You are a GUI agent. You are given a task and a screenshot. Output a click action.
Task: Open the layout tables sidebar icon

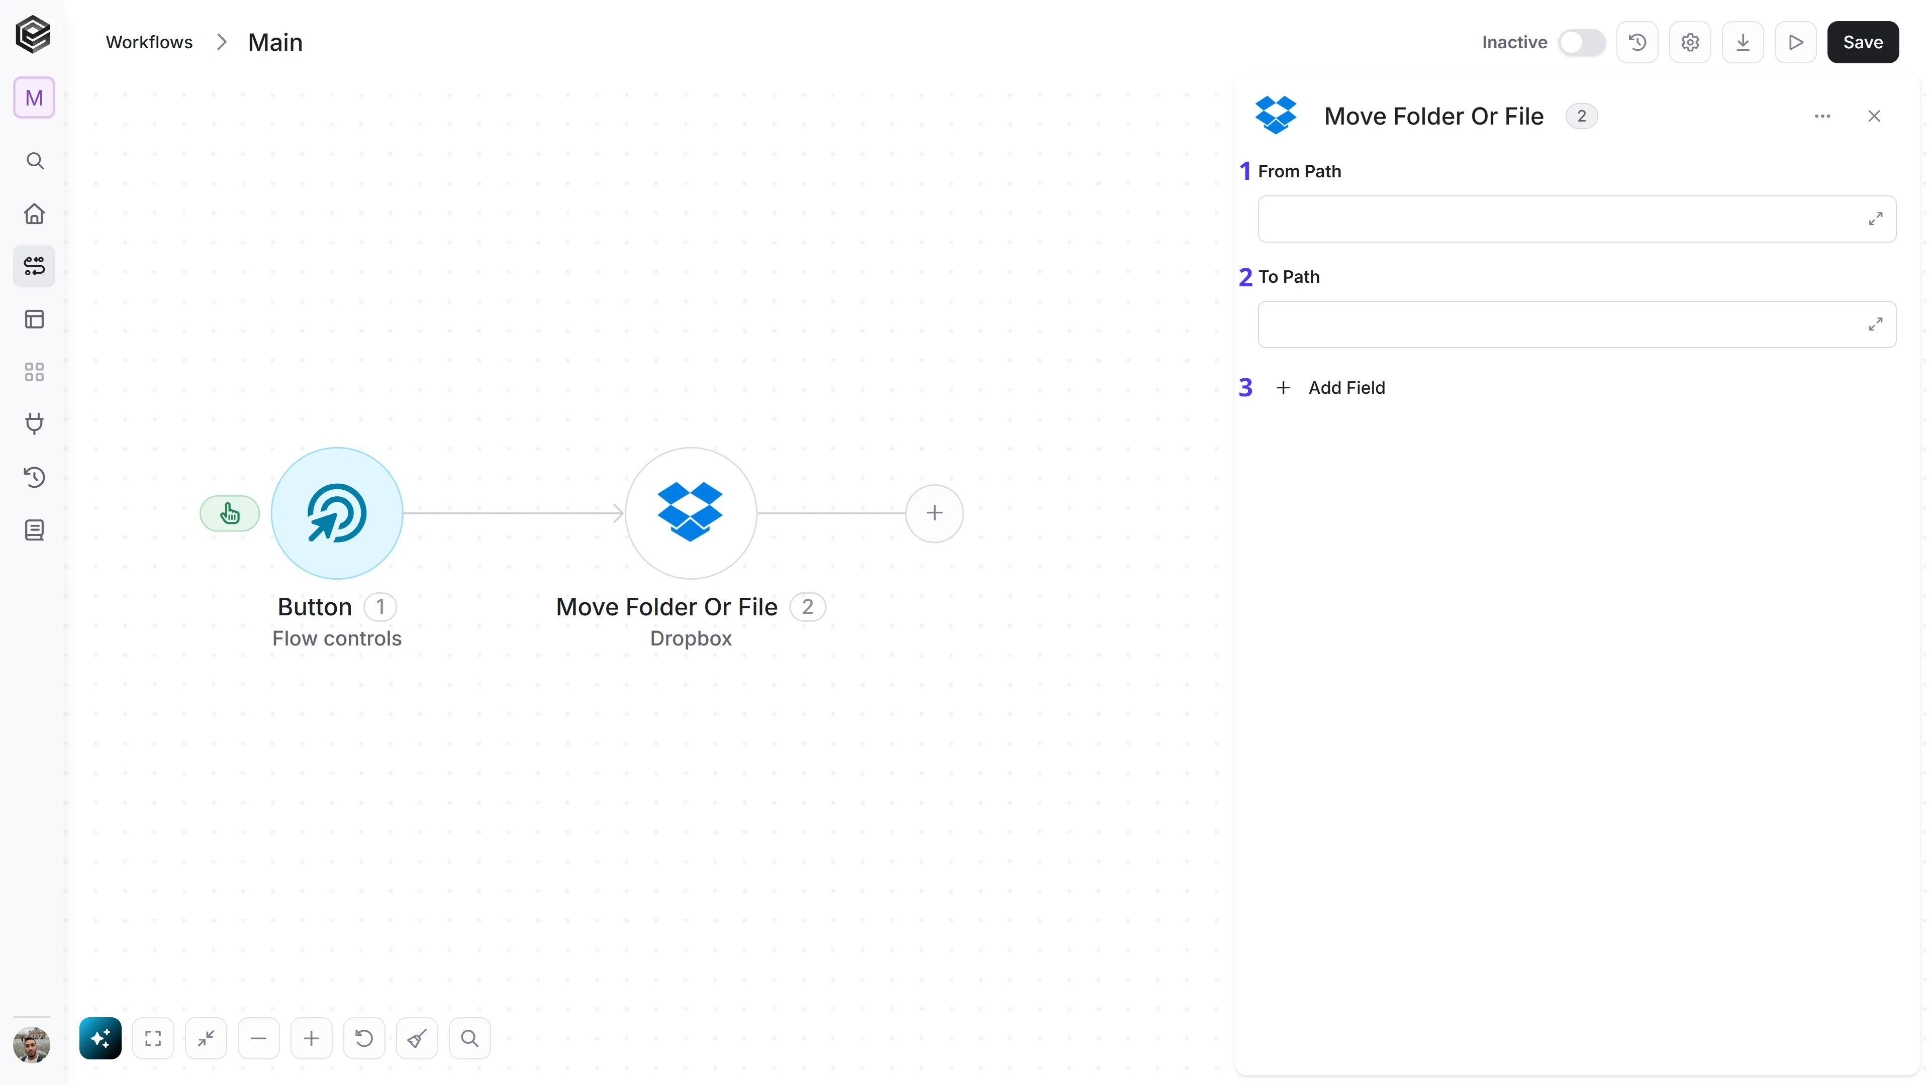35,320
